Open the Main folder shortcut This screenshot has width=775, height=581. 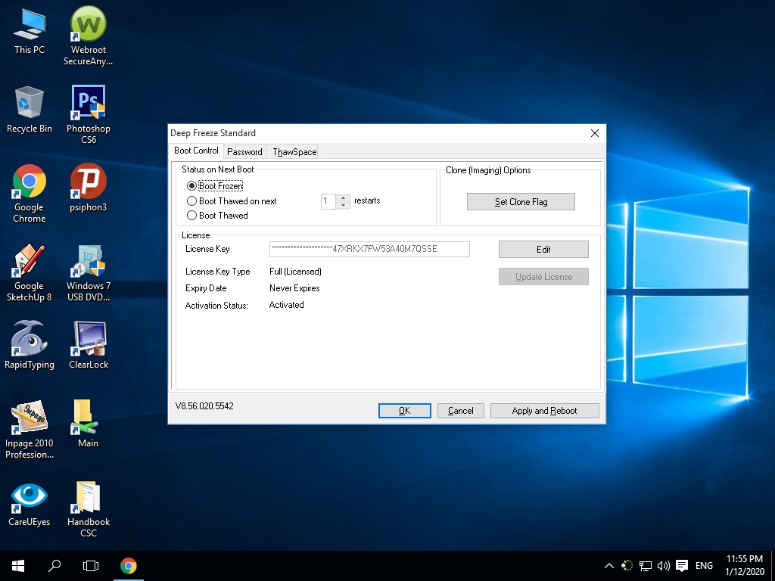click(x=88, y=424)
